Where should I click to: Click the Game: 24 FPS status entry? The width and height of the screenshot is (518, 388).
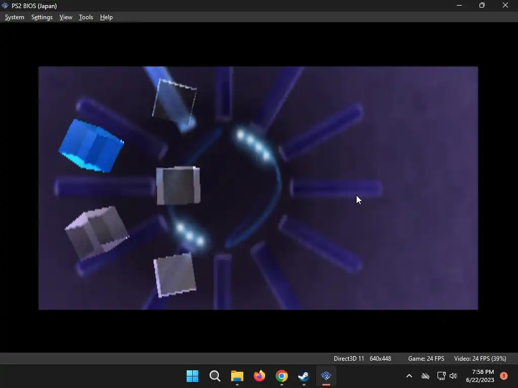426,359
